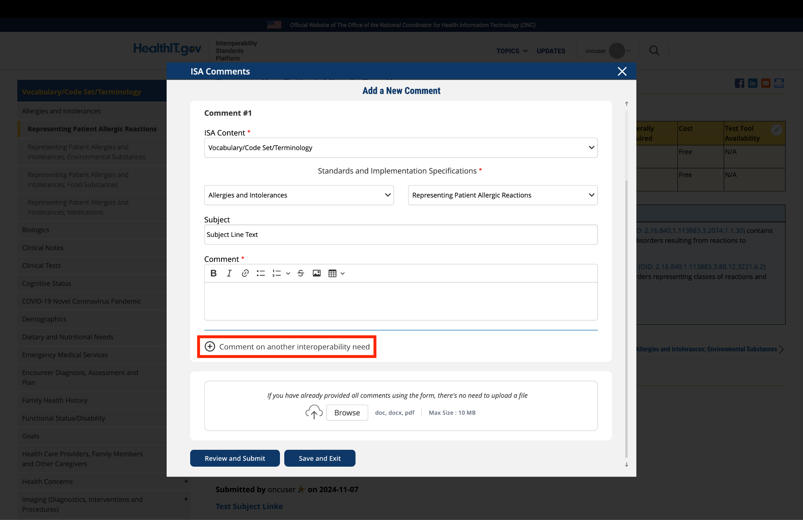Screen dimensions: 803x520
Task: Open the Allergies and Intolerances dropdown
Action: 299,195
